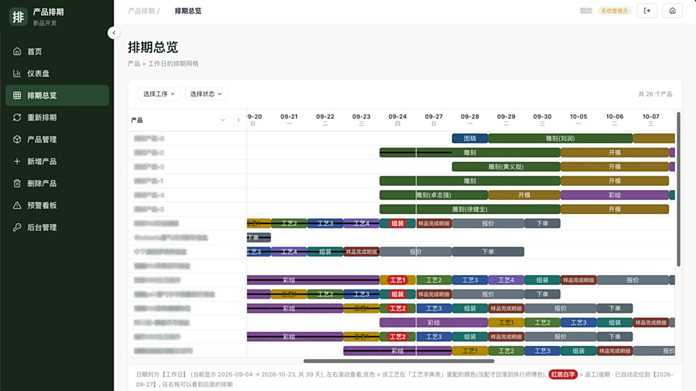Click the red 工艺1 overdue badge
This screenshot has width=696, height=391.
point(397,280)
